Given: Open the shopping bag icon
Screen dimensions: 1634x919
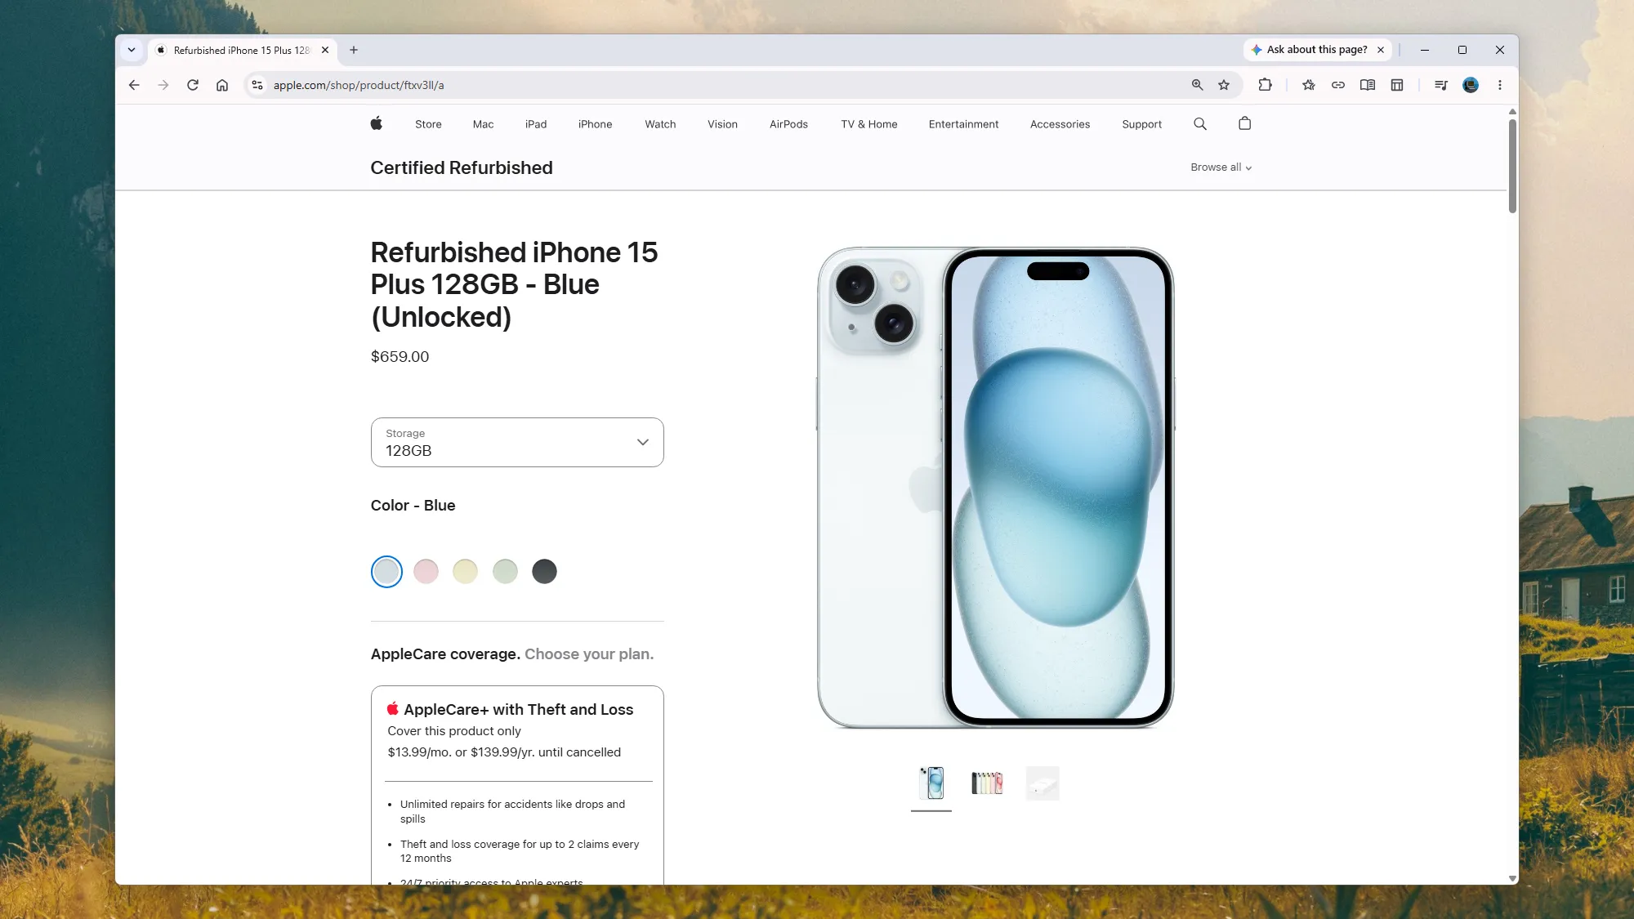Looking at the screenshot, I should [x=1244, y=123].
